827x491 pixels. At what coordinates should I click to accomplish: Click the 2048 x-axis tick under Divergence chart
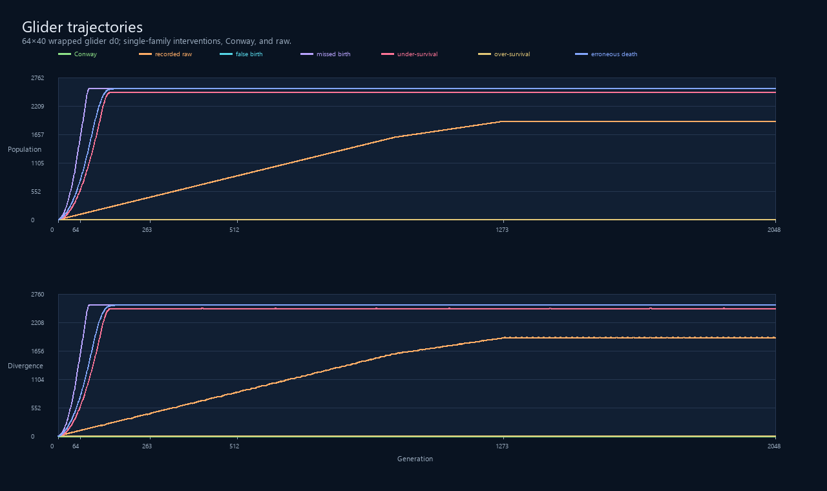(x=774, y=446)
